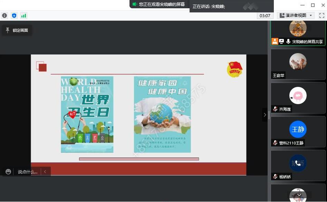The height and width of the screenshot is (202, 327).
Task: Open the emoji reaction smiley
Action: (x=8, y=172)
